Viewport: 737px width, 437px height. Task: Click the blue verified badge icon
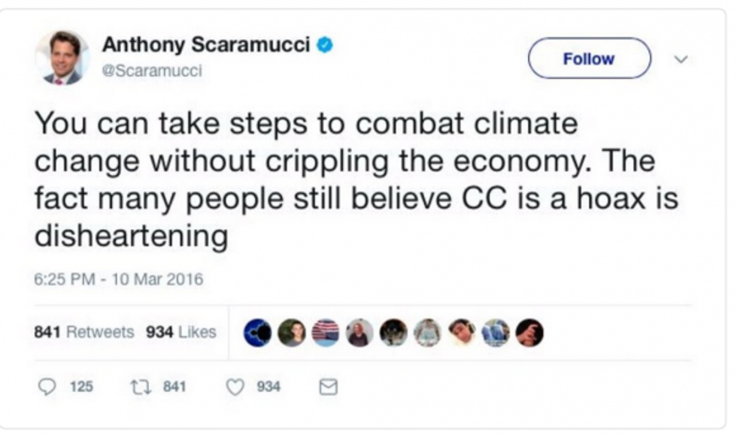coord(324,44)
